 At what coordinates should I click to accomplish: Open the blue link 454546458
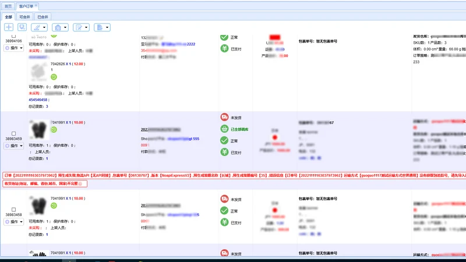[x=38, y=100]
